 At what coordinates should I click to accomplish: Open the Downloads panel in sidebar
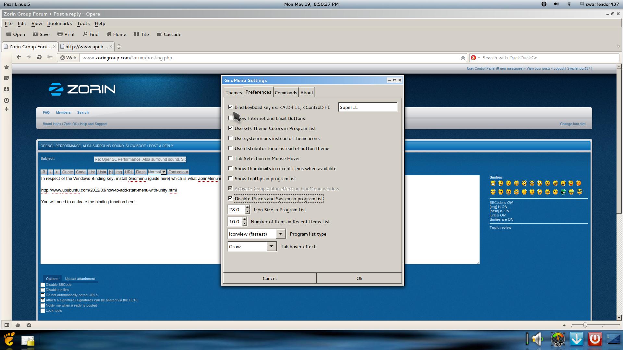6,89
